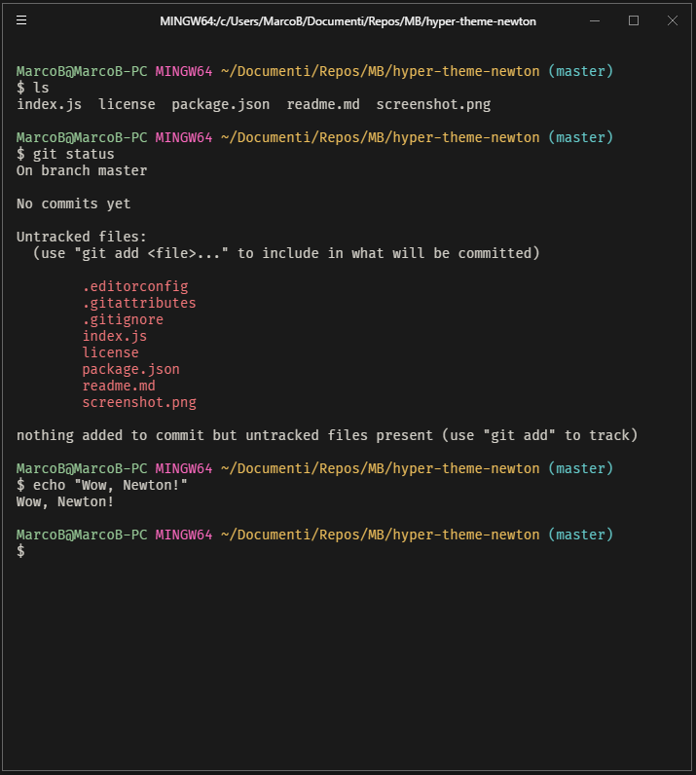Click "readme.md" in the ls output
The width and height of the screenshot is (696, 775).
(323, 104)
